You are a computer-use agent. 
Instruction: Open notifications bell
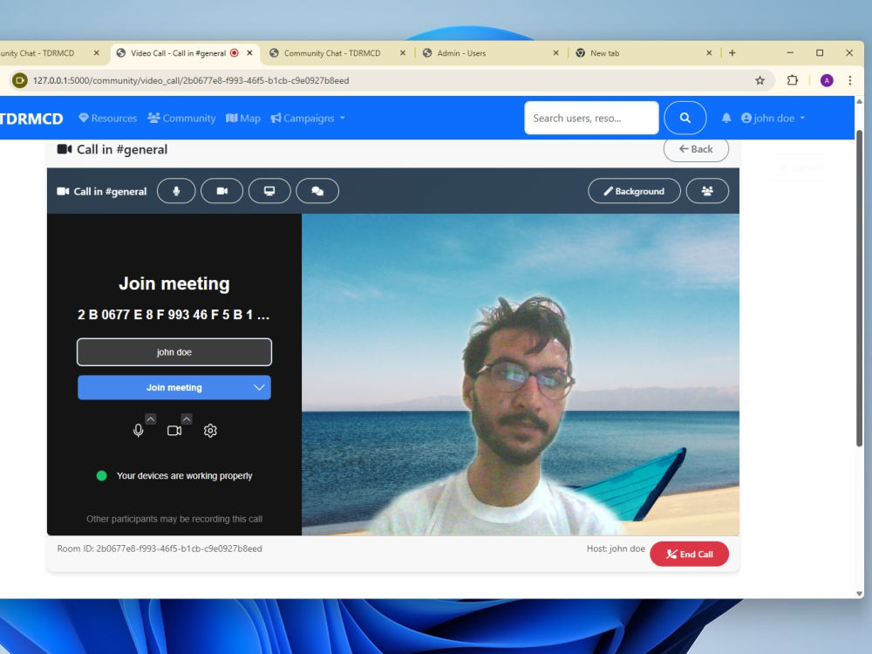click(726, 118)
